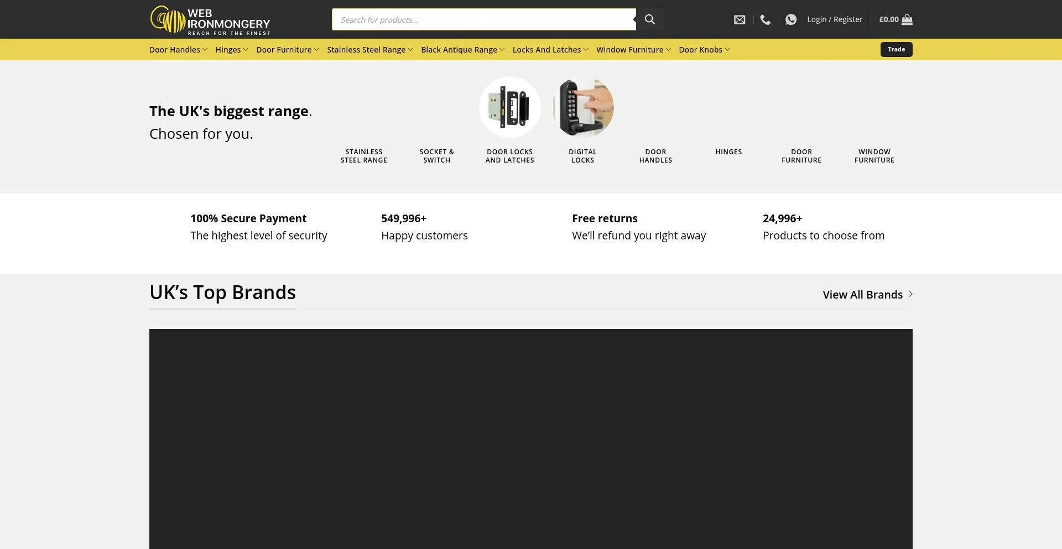This screenshot has height=549, width=1062.
Task: Click the search magnifier icon
Action: [650, 19]
